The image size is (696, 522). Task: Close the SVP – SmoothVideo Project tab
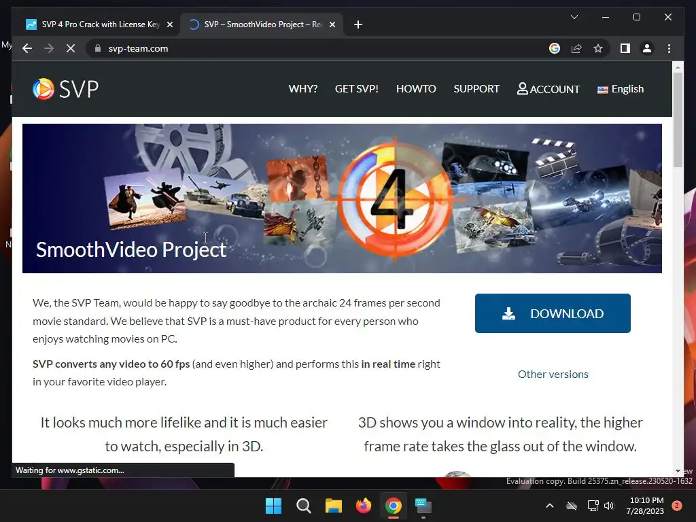332,24
